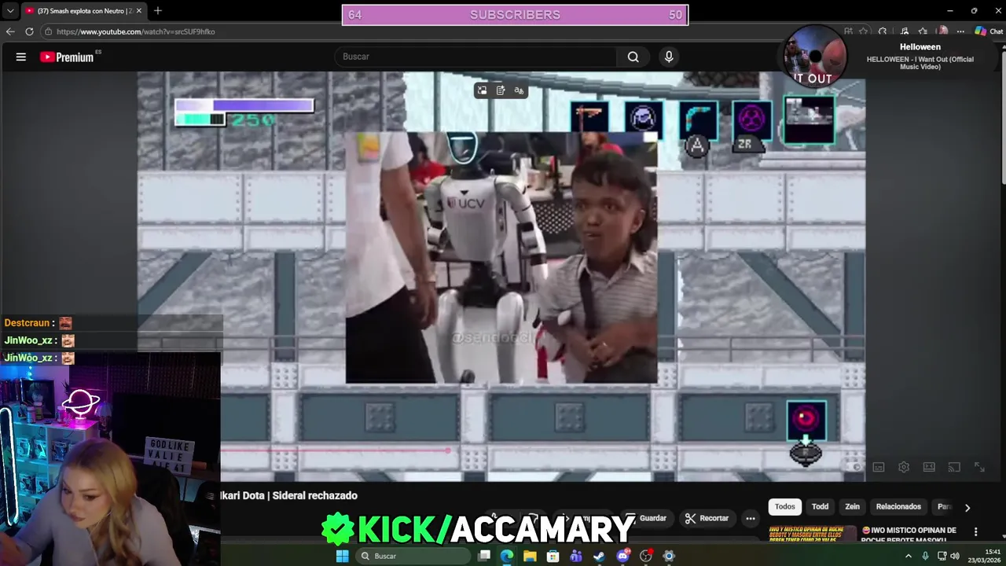The height and width of the screenshot is (566, 1006).
Task: Open Microsoft Store from the taskbar
Action: pyautogui.click(x=553, y=556)
